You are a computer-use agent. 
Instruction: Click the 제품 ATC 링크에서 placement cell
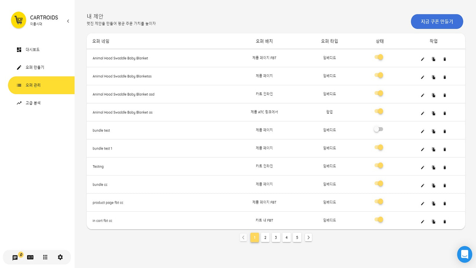tap(264, 112)
